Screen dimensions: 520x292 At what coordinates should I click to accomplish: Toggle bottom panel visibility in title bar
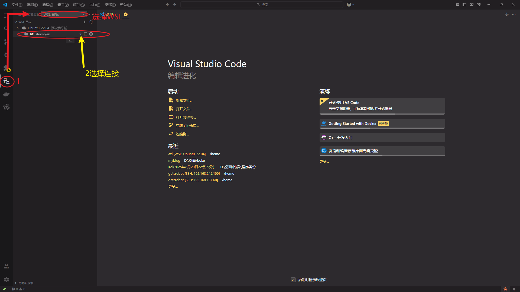(x=472, y=5)
